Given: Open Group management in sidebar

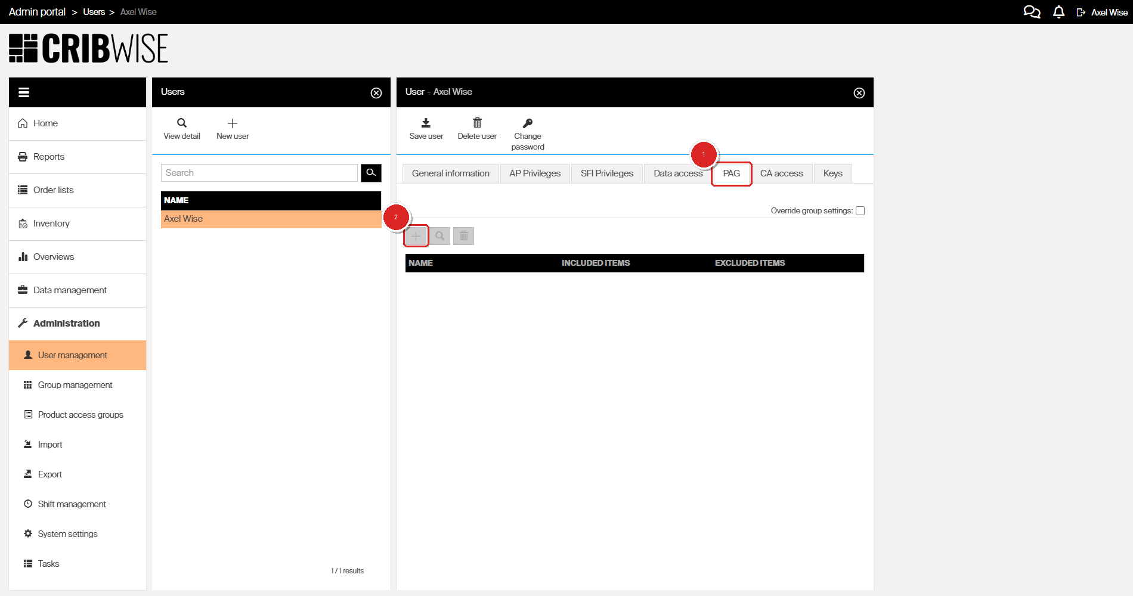Looking at the screenshot, I should [75, 385].
